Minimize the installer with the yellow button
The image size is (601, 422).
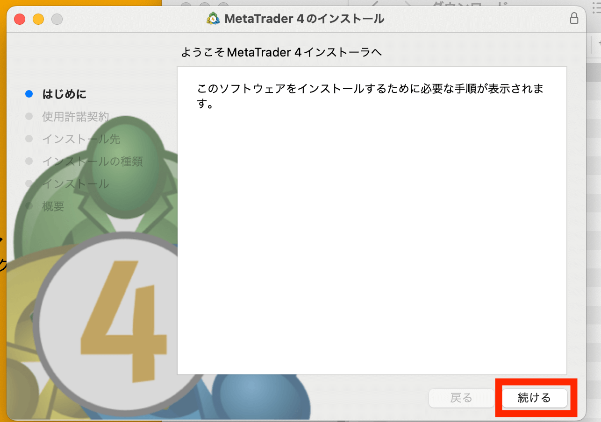click(38, 19)
